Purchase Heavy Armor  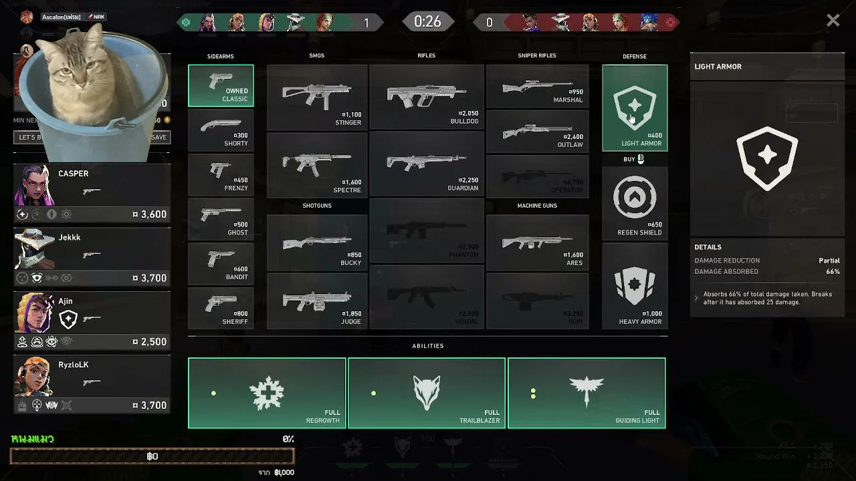(635, 286)
